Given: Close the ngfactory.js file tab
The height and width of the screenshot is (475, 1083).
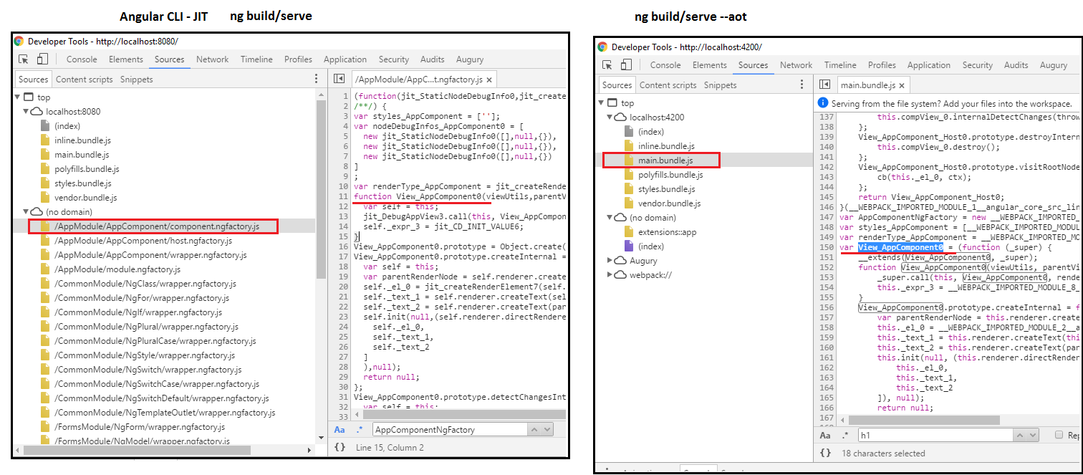Looking at the screenshot, I should tap(488, 80).
